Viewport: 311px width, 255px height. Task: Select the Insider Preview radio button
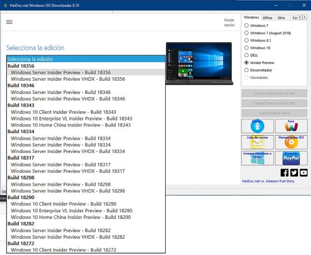click(246, 62)
